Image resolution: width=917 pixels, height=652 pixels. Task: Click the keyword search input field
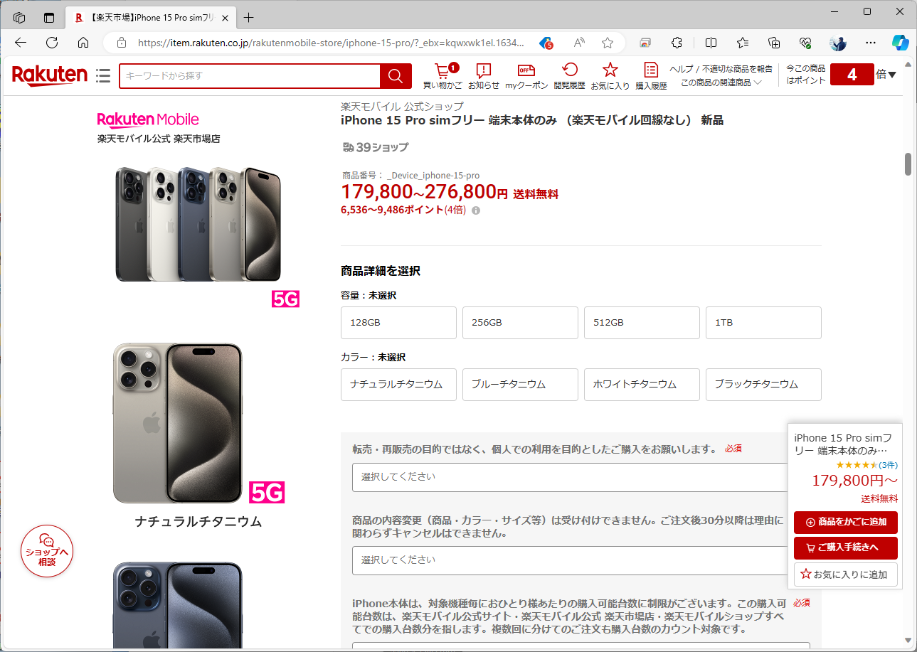[250, 76]
